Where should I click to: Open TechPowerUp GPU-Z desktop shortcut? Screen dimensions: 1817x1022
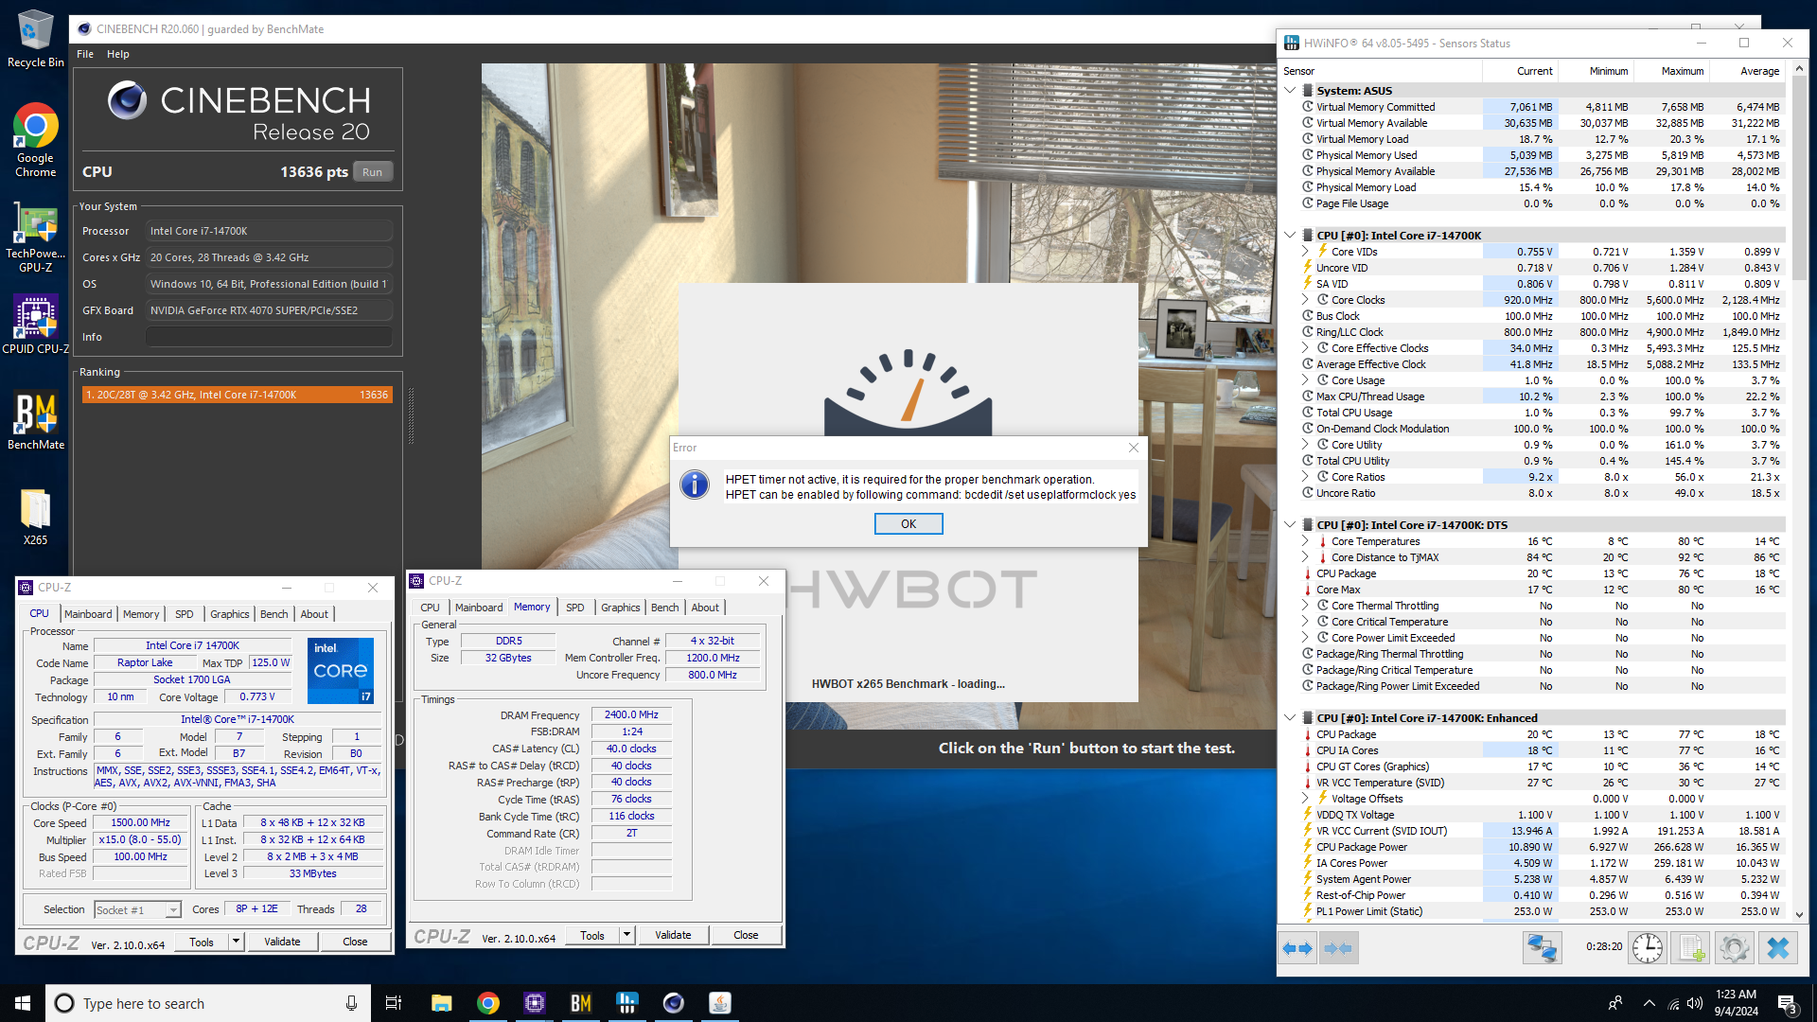pyautogui.click(x=35, y=238)
